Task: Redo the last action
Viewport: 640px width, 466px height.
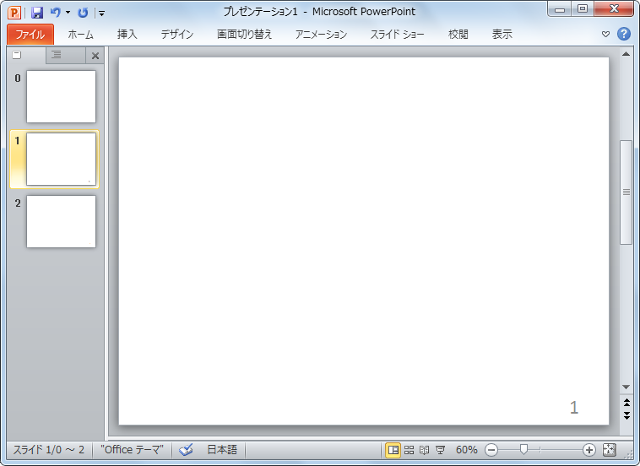Action: [83, 13]
